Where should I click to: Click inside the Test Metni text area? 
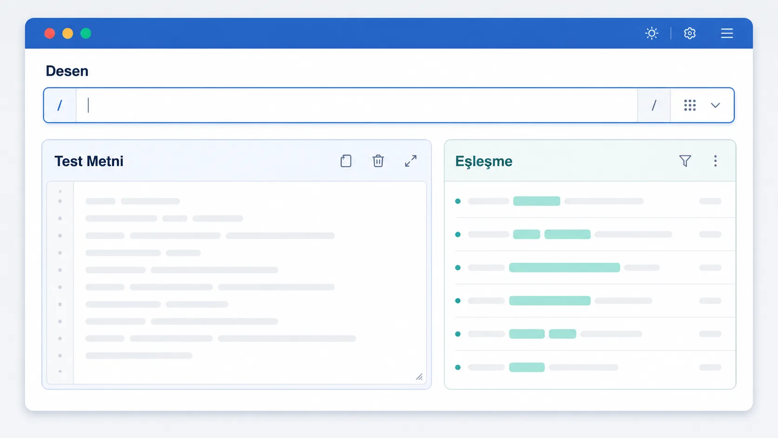(249, 283)
